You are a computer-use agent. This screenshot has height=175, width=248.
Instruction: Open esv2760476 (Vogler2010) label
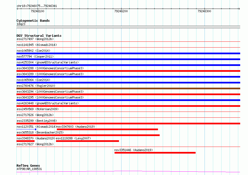click(36, 86)
